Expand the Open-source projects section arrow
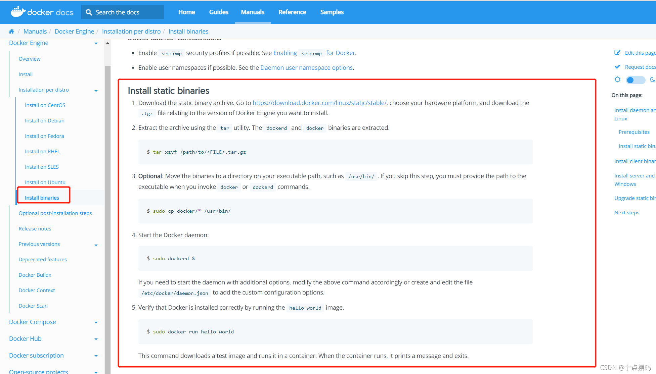Viewport: 656px width, 374px height. coord(96,372)
